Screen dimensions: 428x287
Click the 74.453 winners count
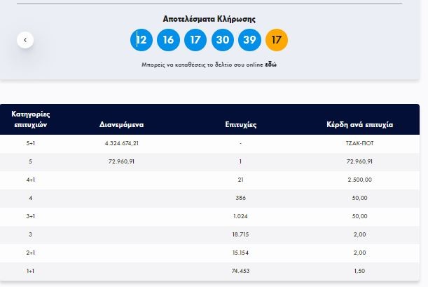click(x=240, y=271)
